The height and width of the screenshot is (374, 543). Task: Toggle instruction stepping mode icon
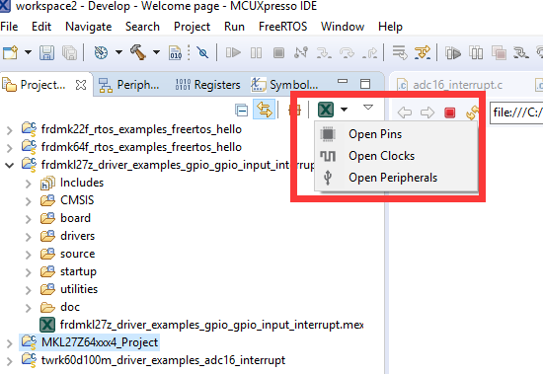[x=423, y=52]
